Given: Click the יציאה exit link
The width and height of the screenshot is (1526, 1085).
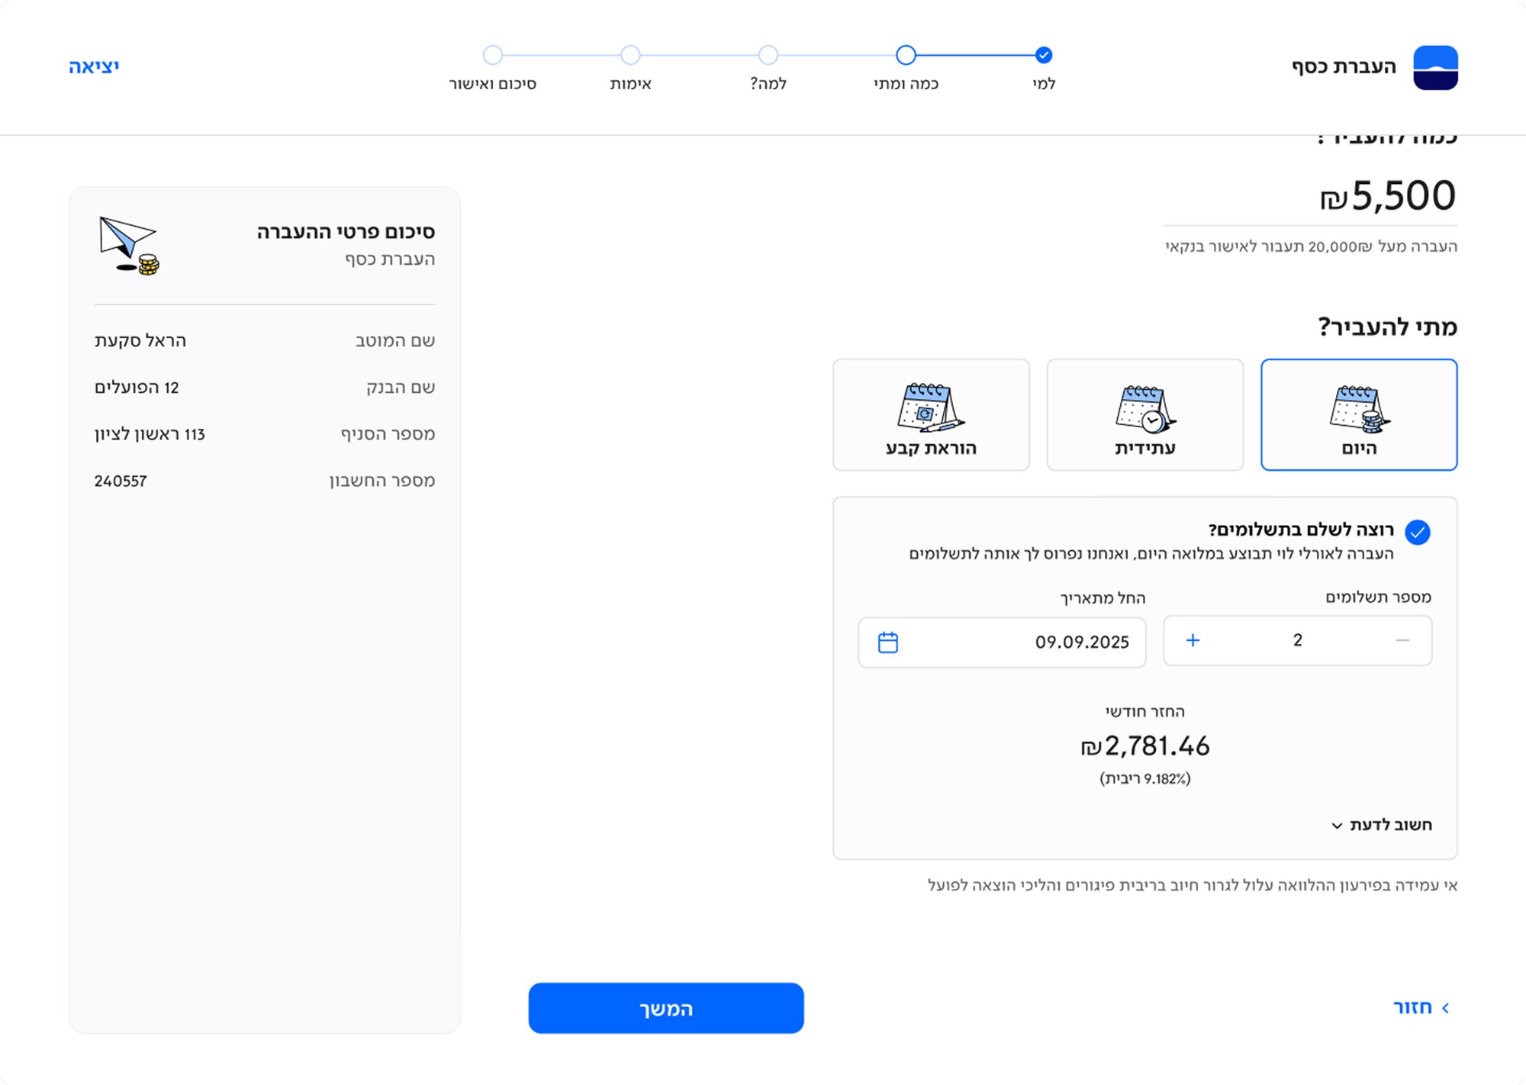Looking at the screenshot, I should pos(94,66).
